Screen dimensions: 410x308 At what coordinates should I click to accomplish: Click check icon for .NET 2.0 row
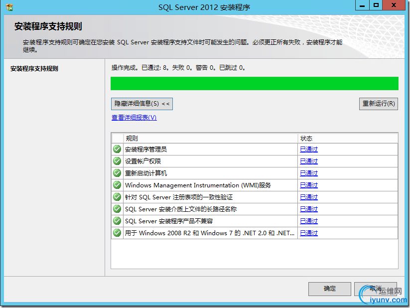click(117, 233)
